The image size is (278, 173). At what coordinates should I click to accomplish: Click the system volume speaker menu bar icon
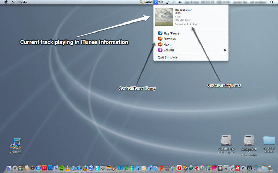point(180,2)
